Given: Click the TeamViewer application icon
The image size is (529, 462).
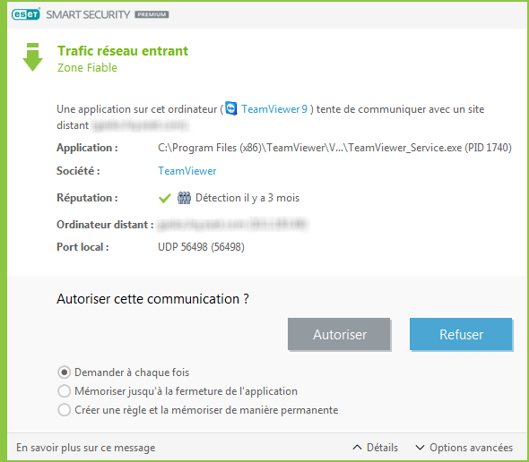Looking at the screenshot, I should pyautogui.click(x=231, y=108).
